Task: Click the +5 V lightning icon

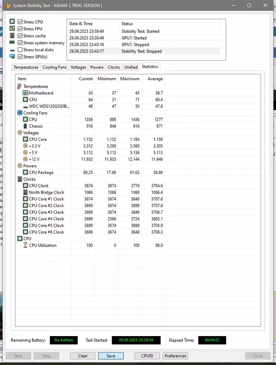Action: [25, 152]
